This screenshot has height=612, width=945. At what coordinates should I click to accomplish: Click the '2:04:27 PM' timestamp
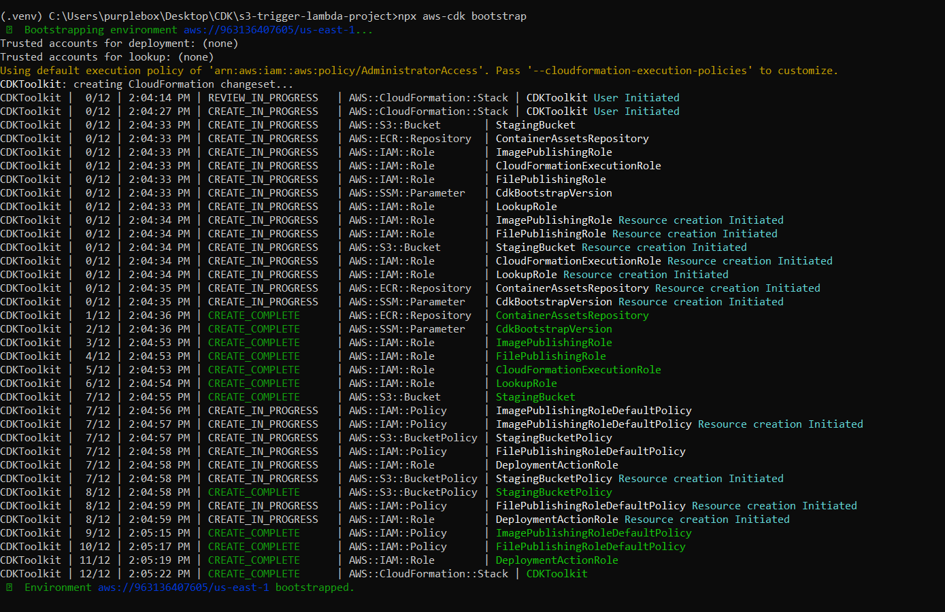click(x=159, y=112)
